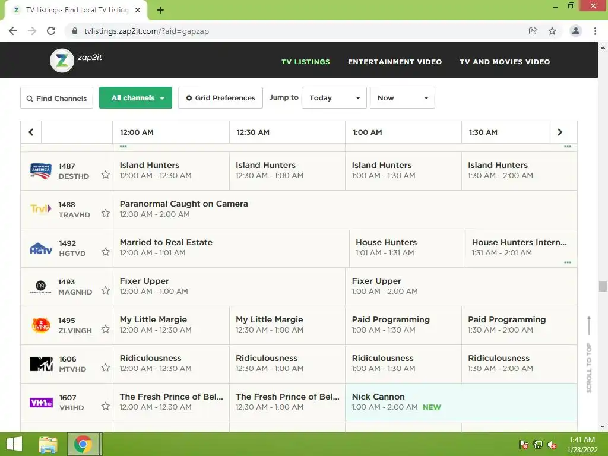Open the Today date dropdown
This screenshot has width=608, height=456.
(334, 98)
